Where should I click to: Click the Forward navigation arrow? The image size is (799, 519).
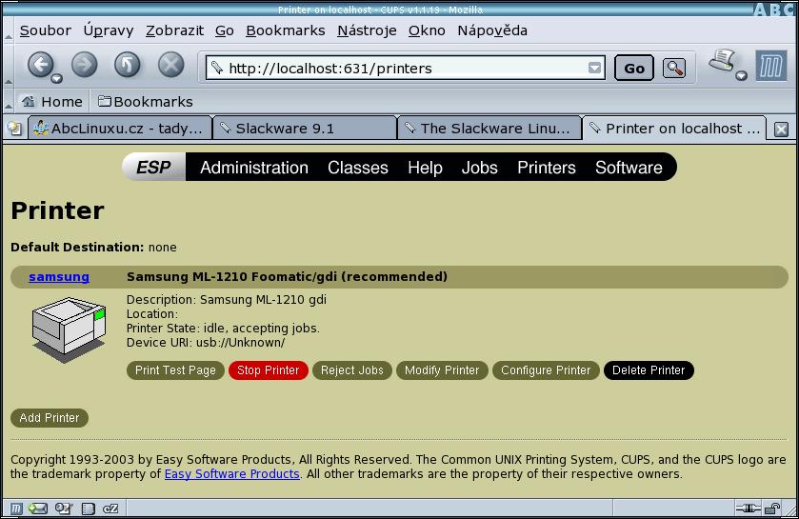(84, 65)
